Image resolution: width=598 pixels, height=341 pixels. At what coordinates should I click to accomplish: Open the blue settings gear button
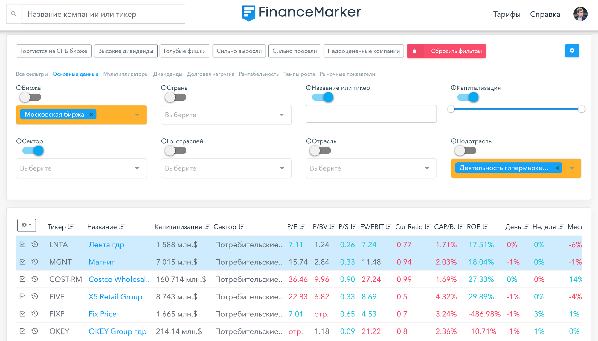[572, 51]
